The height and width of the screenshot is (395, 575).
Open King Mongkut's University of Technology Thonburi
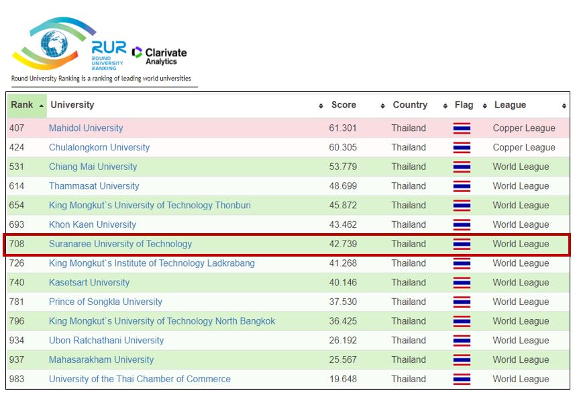pyautogui.click(x=150, y=205)
